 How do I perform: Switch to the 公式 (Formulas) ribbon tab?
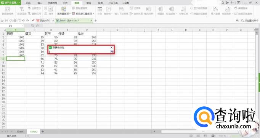(65, 3)
